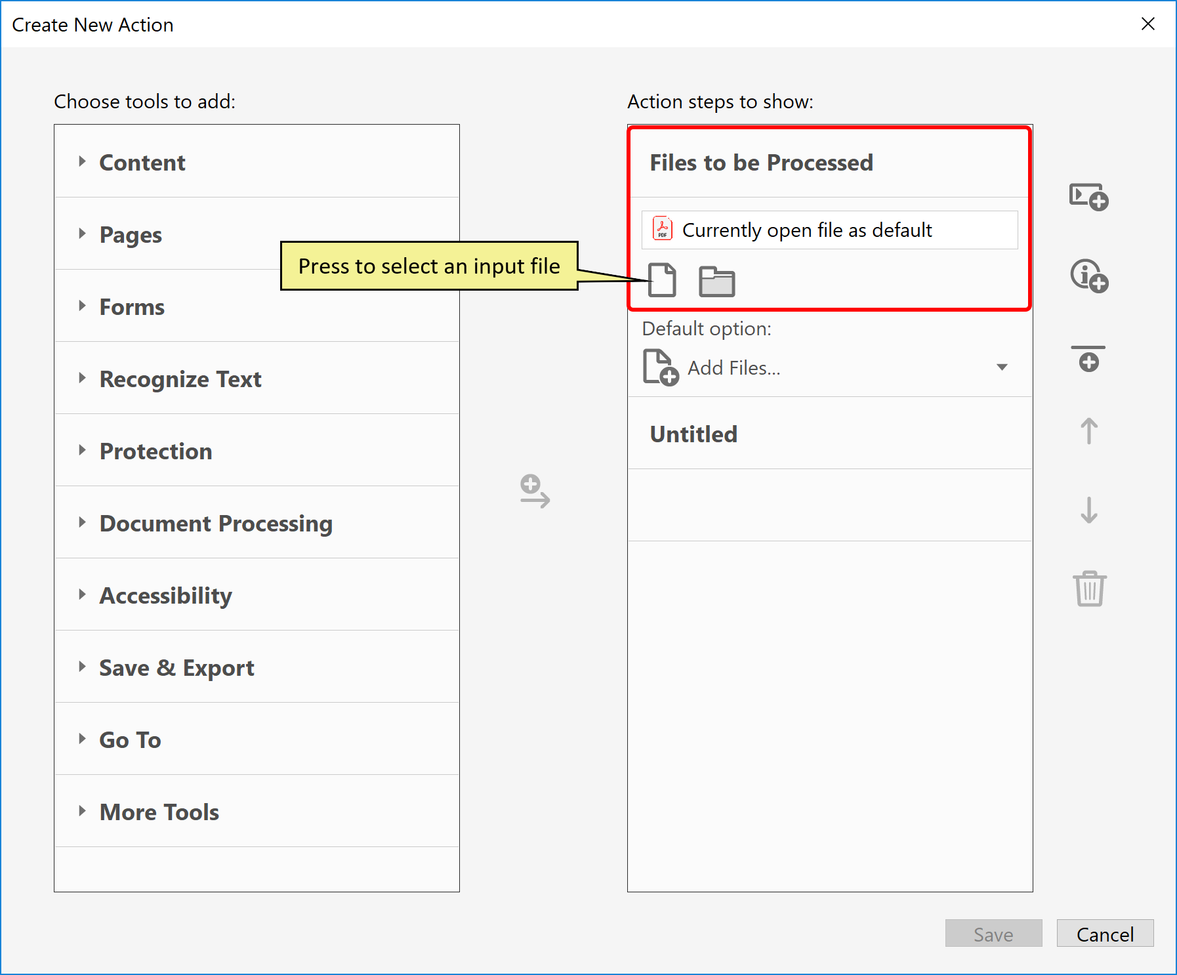Click the Acrobat PDF icon beside current file

tap(663, 229)
